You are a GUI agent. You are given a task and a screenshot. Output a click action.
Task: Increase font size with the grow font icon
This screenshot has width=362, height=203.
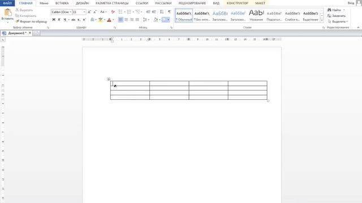click(x=89, y=12)
